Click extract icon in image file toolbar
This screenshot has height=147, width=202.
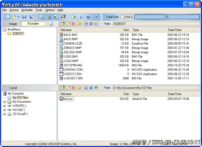[x=86, y=24]
